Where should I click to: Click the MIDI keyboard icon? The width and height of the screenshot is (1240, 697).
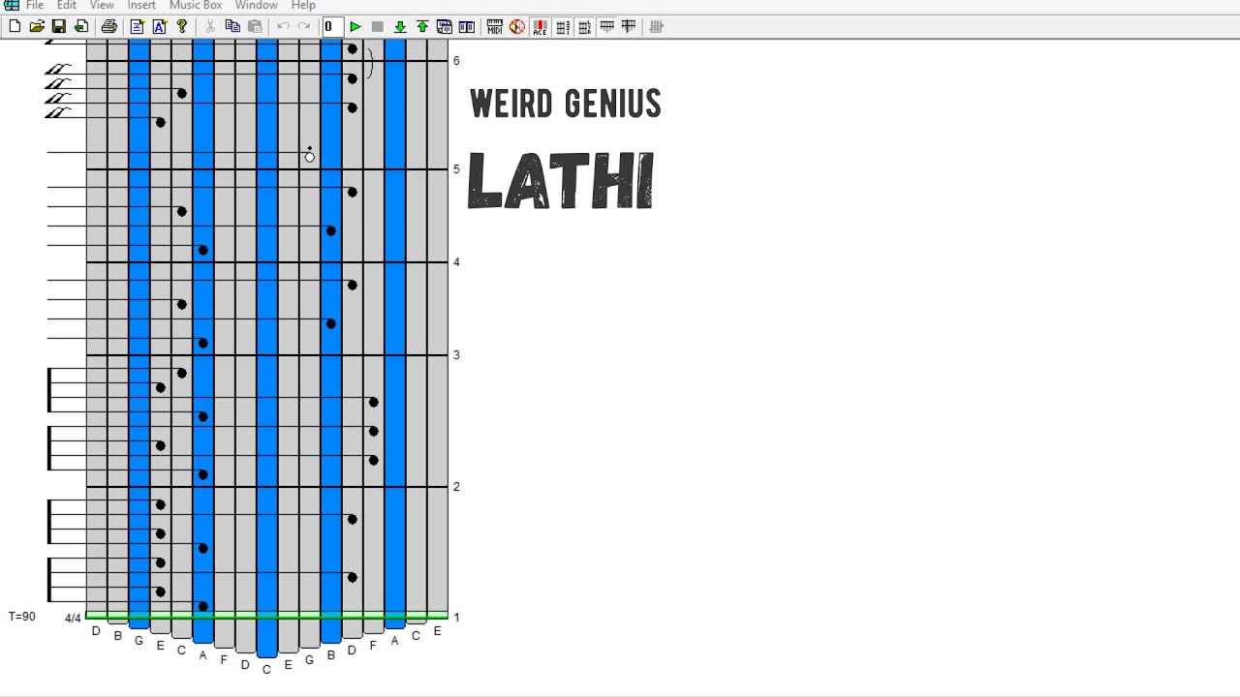coord(495,27)
